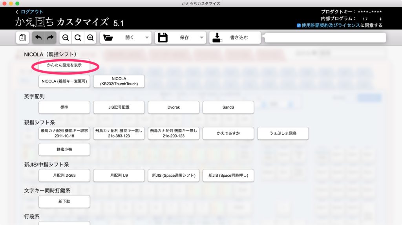Open the 開く dropdown arrow

coord(147,37)
